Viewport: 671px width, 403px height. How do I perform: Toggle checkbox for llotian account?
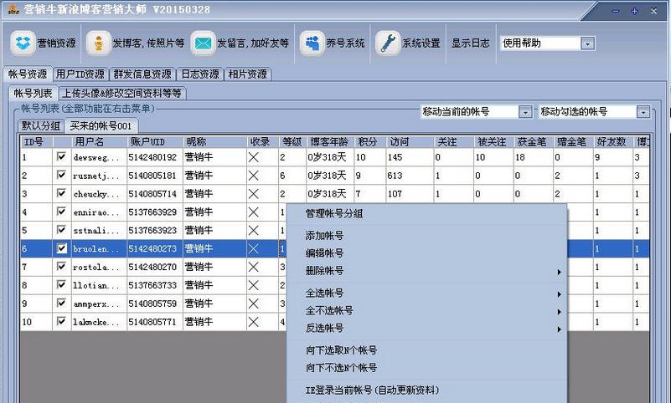(62, 285)
